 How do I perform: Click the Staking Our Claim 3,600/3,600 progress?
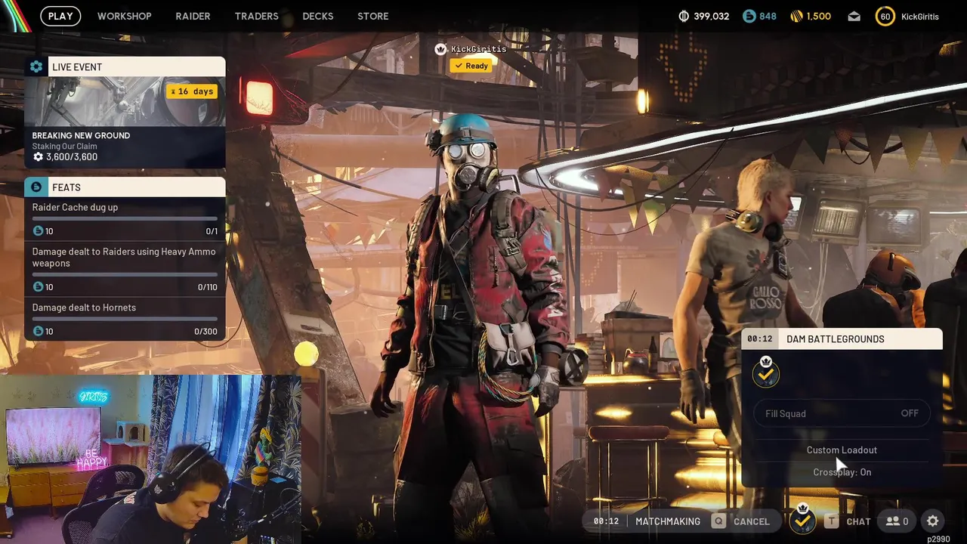65,157
